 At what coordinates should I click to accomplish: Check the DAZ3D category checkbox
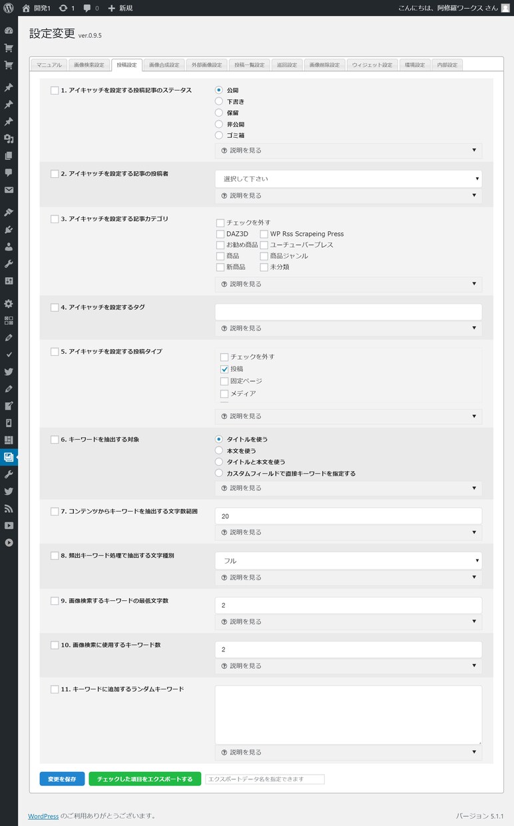click(x=220, y=234)
